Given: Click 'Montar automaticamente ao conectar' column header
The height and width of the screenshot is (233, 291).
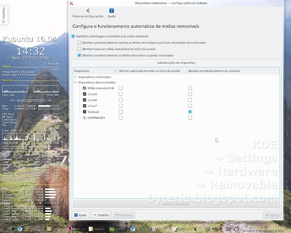Looking at the screenshot, I should (233, 71).
